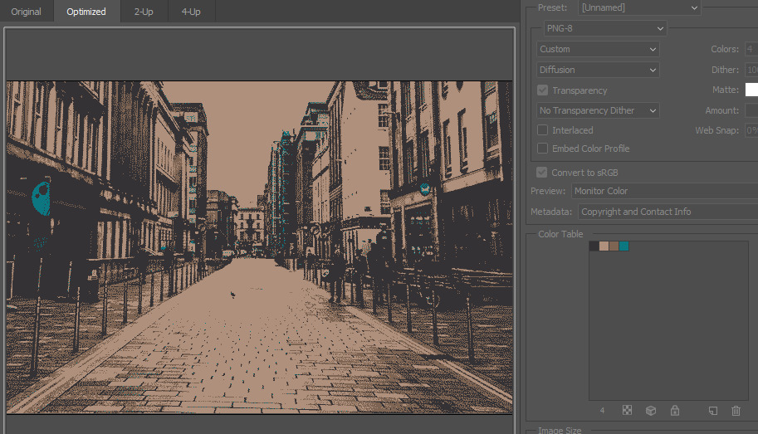The height and width of the screenshot is (434, 758).
Task: Click the optimized street image preview
Action: (x=260, y=247)
